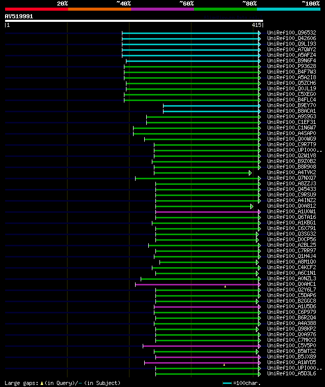Viewport: 325px width, 387px height.
Task: Select the UniRef100_C5XEG0 label
Action: (x=291, y=94)
